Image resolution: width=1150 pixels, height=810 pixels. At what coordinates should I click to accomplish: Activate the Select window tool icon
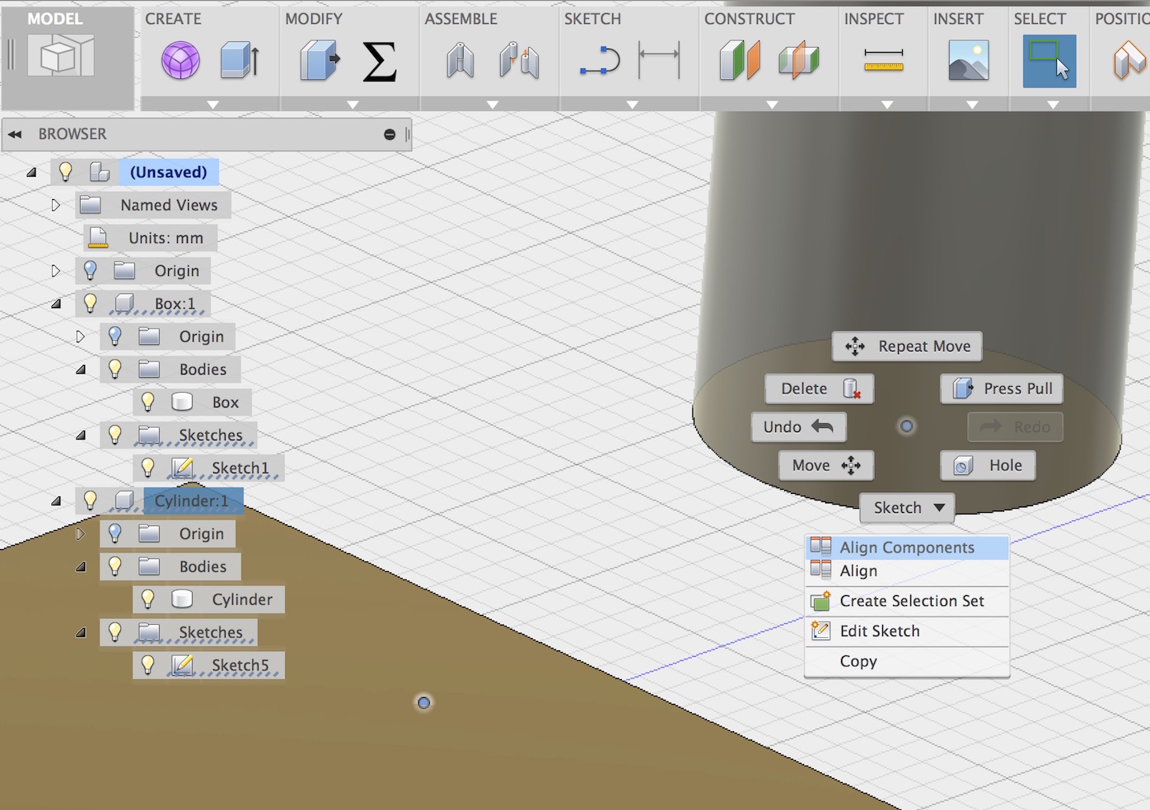[1049, 61]
